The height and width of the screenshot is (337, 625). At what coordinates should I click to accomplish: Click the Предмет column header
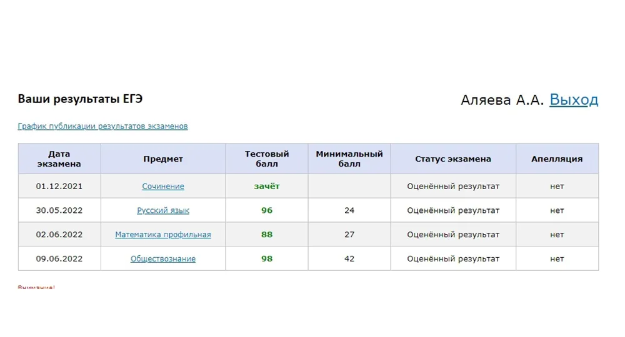162,159
